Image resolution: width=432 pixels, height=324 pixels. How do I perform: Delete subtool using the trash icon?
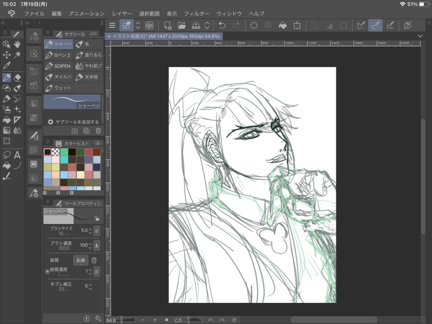click(x=98, y=131)
